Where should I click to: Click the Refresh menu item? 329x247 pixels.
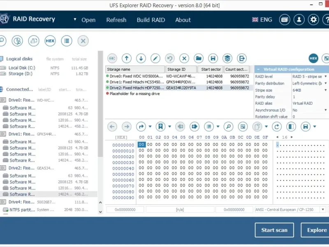[116, 20]
